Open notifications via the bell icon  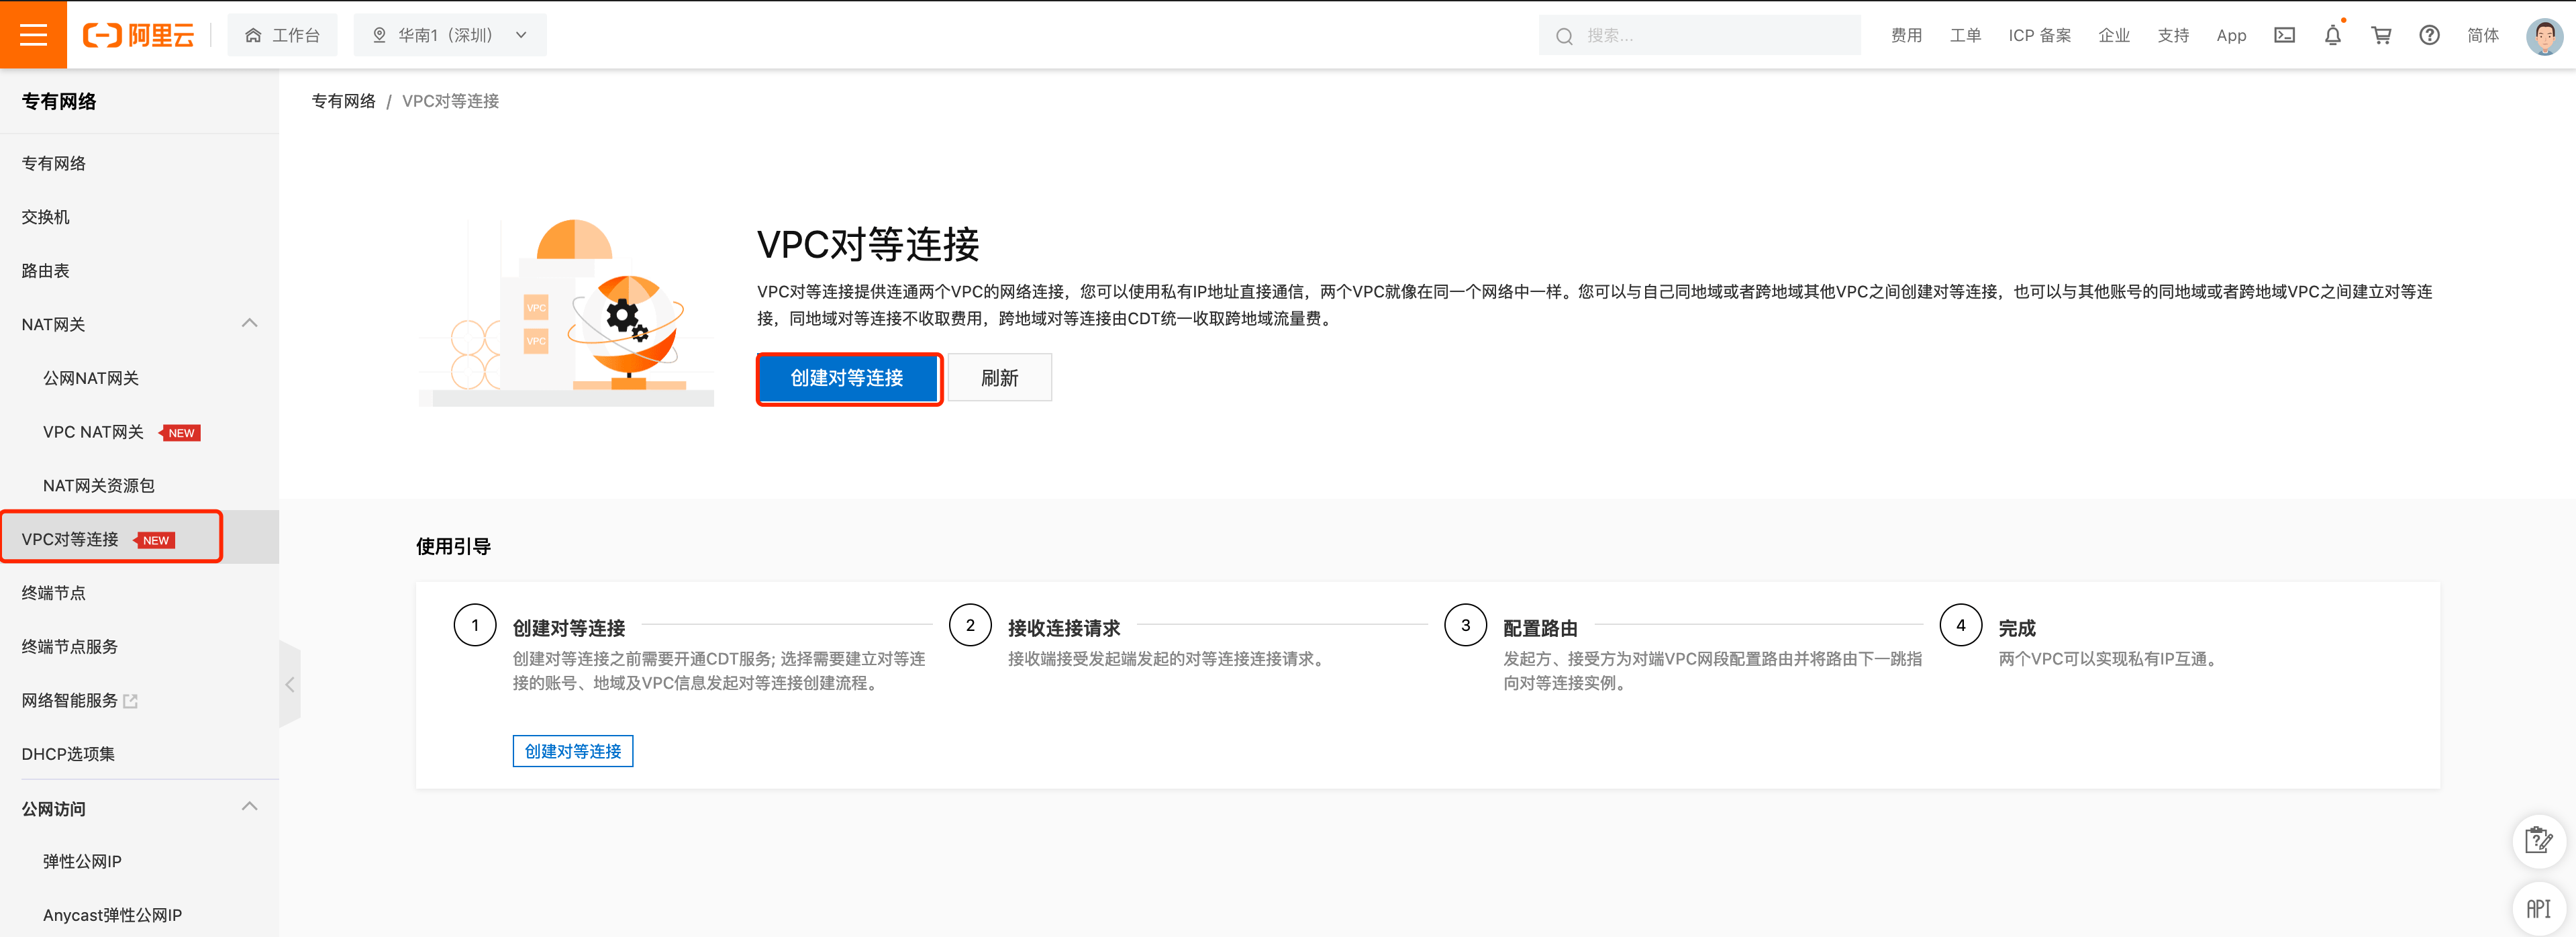pyautogui.click(x=2332, y=34)
